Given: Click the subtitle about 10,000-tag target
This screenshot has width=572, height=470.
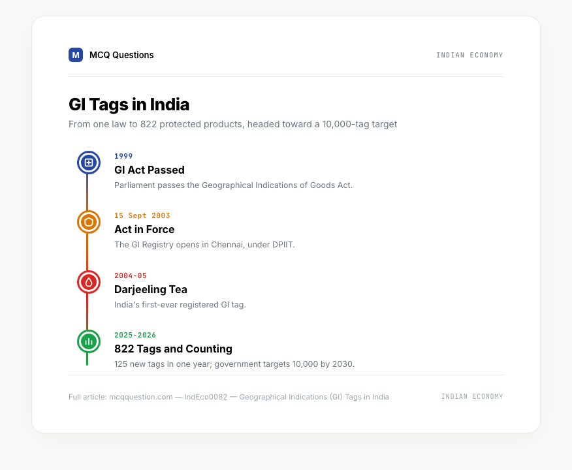Looking at the screenshot, I should [232, 124].
